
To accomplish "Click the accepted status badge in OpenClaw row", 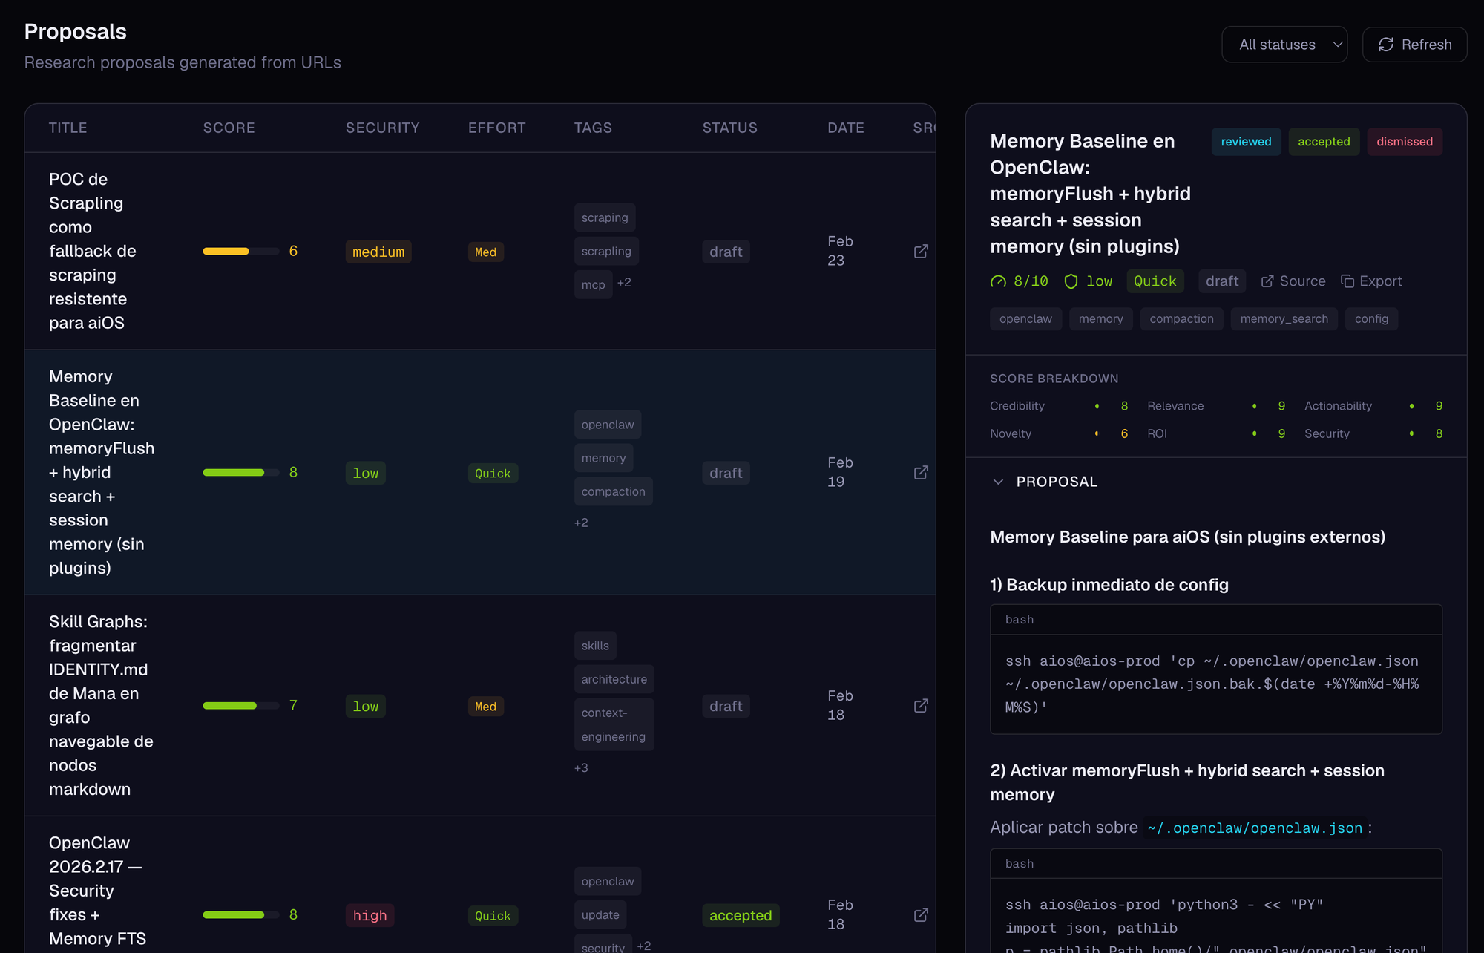I will [740, 916].
